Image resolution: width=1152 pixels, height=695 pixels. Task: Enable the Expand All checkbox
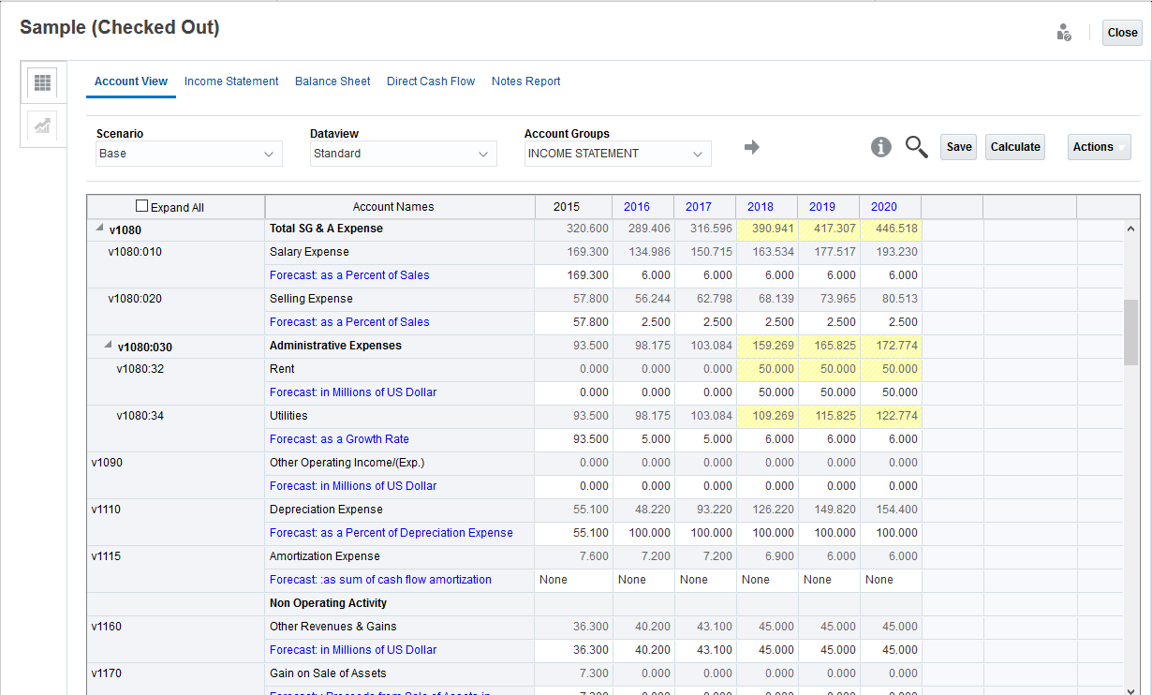pos(141,204)
